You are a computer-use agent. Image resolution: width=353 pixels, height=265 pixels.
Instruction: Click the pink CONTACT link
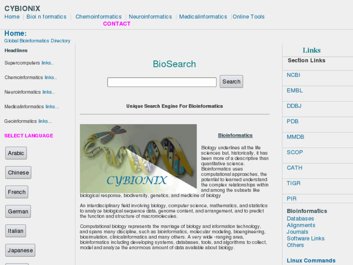(117, 24)
